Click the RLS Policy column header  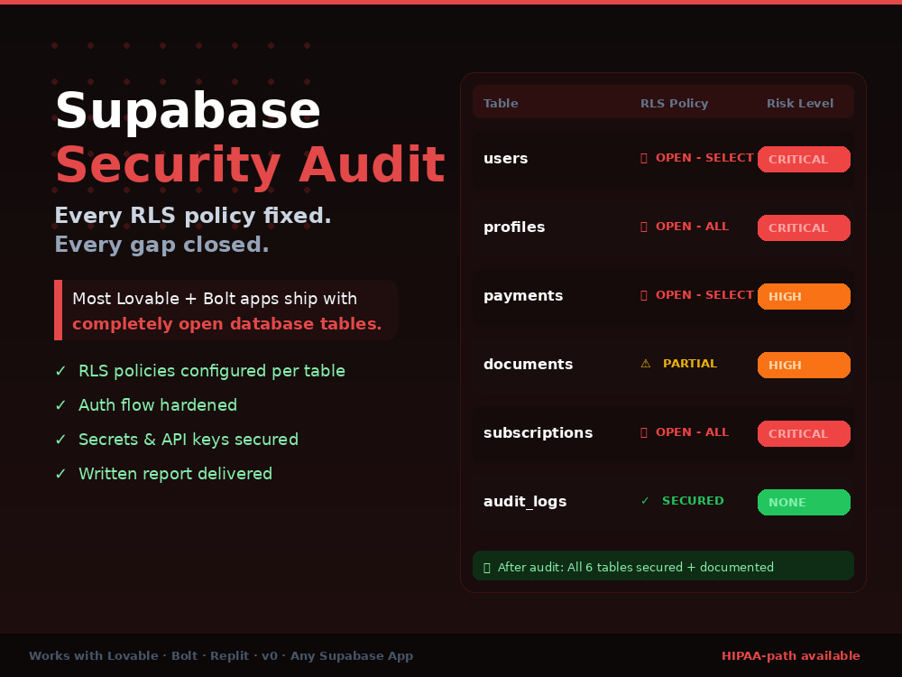pyautogui.click(x=674, y=103)
